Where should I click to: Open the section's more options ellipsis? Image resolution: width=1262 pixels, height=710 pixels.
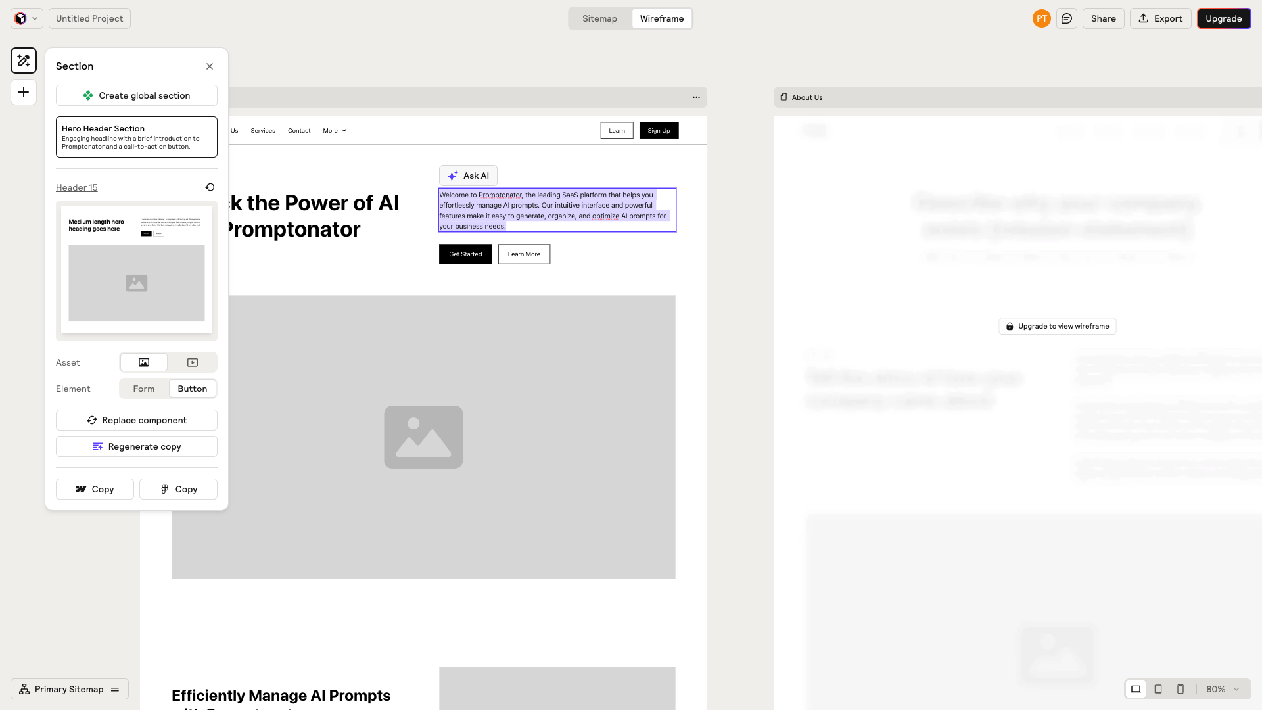(x=696, y=97)
